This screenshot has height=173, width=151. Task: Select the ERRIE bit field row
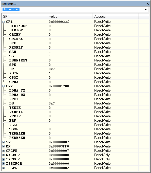75,116
